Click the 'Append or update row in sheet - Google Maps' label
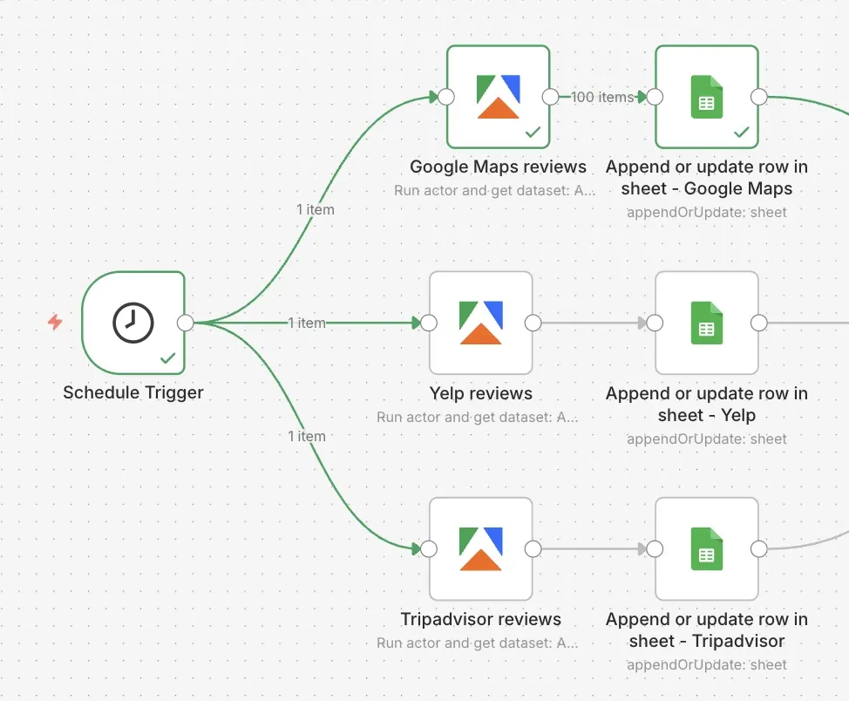 coord(707,178)
